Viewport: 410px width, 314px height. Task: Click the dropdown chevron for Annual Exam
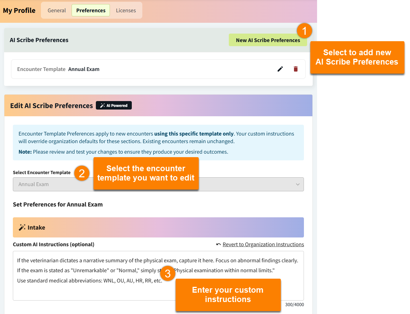(x=297, y=184)
